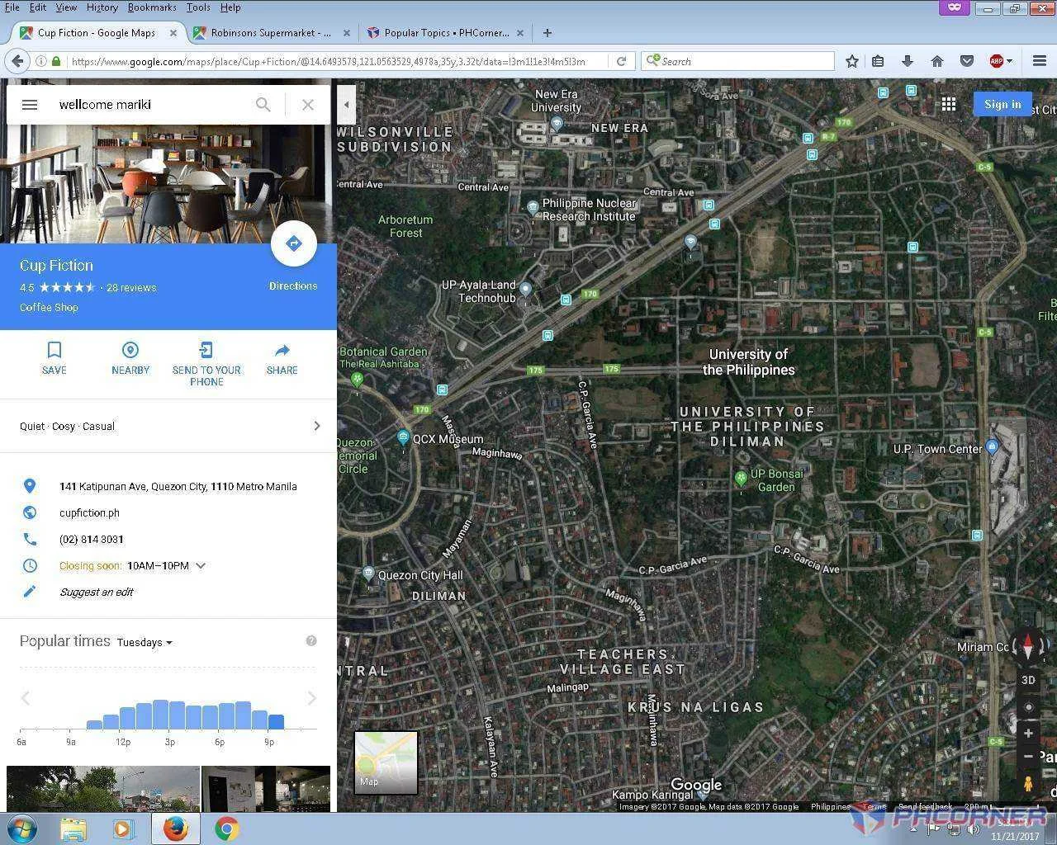Image resolution: width=1057 pixels, height=845 pixels.
Task: Send Cup Fiction to your phone
Action: coord(206,364)
